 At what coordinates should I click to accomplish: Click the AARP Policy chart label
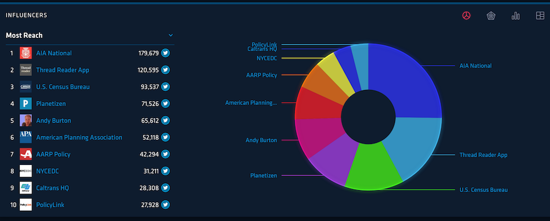pyautogui.click(x=262, y=75)
